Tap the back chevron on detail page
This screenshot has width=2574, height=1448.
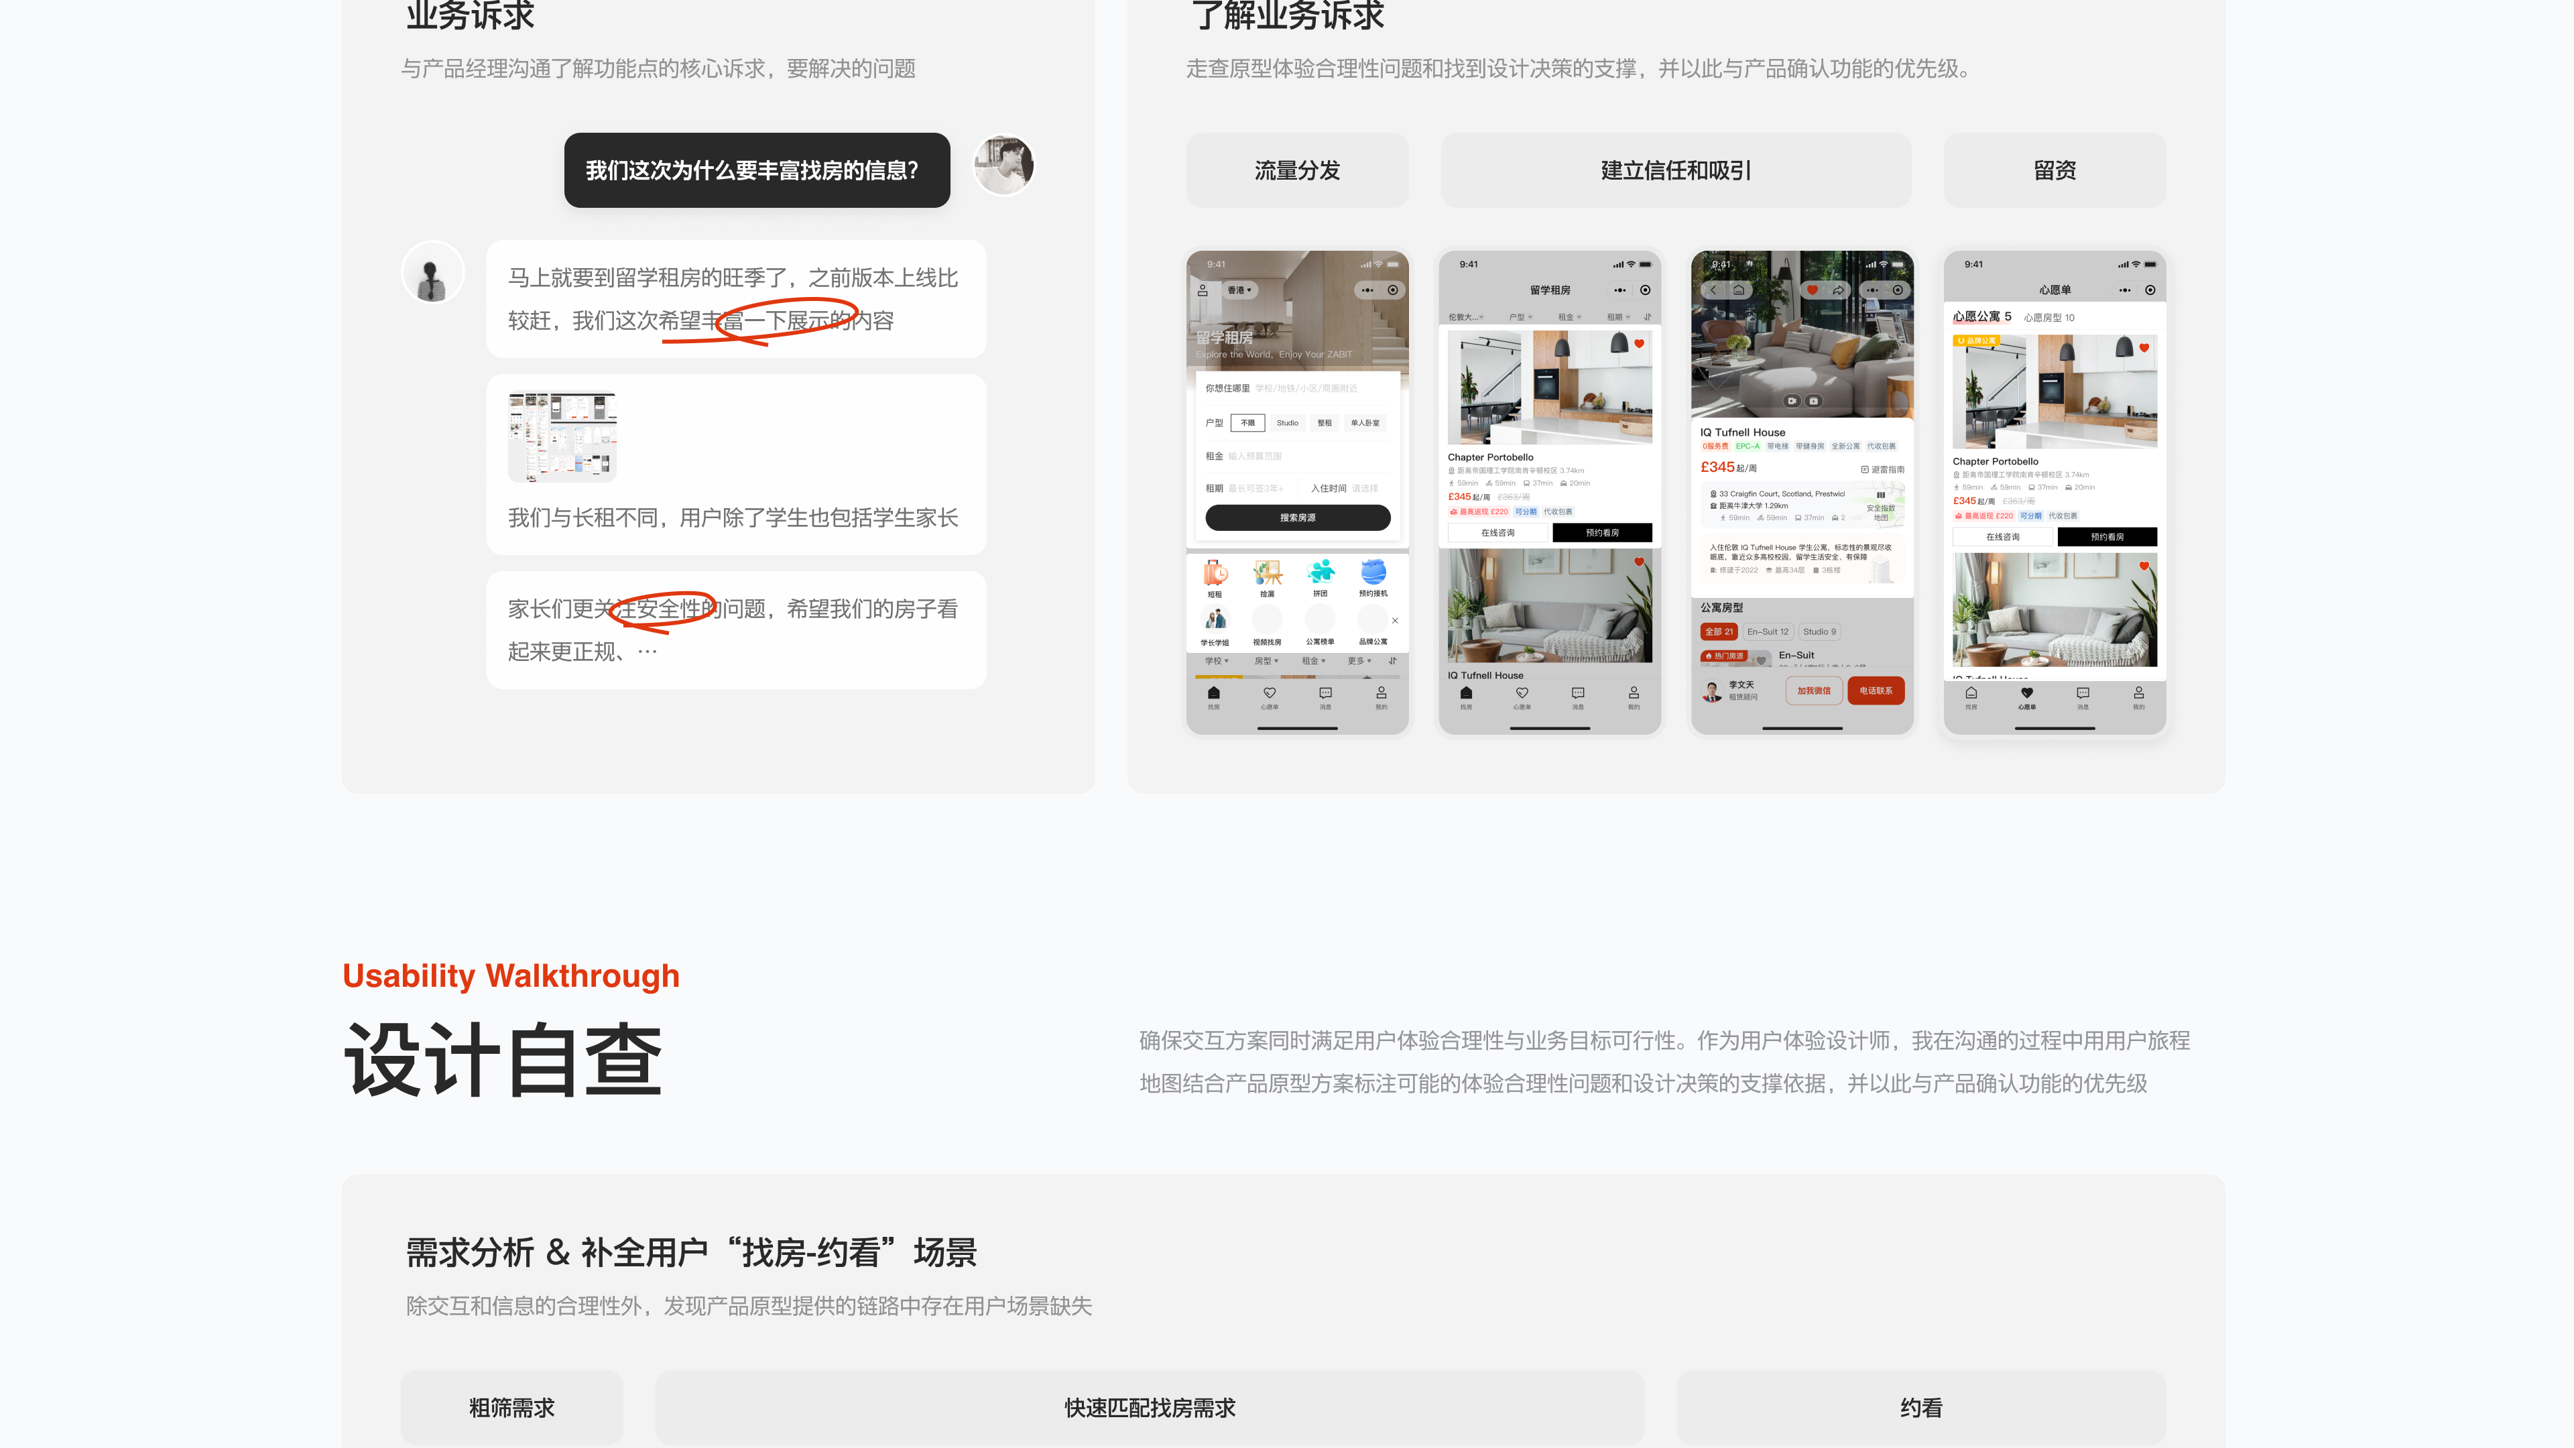tap(1713, 290)
